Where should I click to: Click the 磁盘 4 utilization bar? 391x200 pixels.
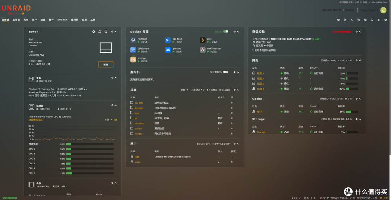[x=352, y=89]
